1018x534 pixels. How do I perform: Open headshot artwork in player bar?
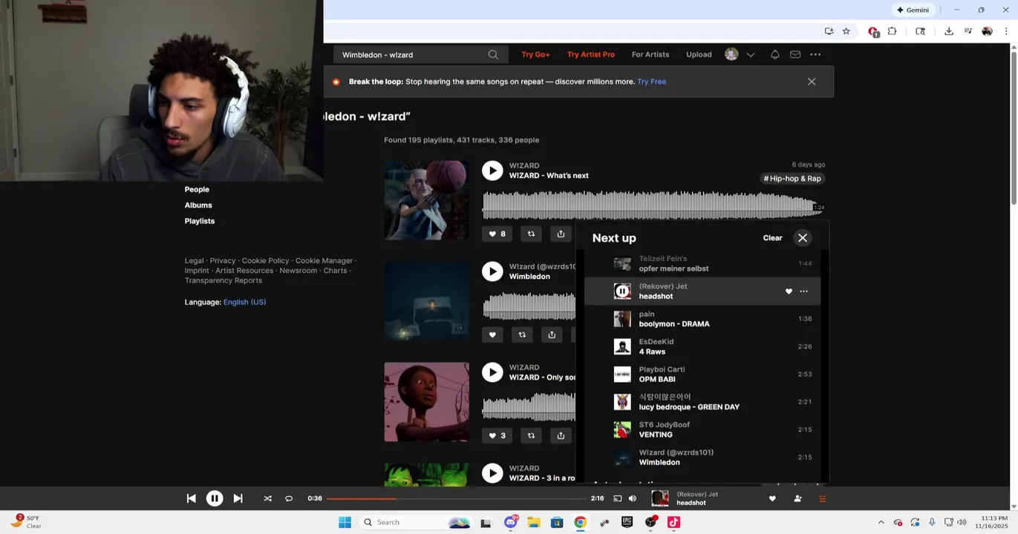(x=659, y=498)
